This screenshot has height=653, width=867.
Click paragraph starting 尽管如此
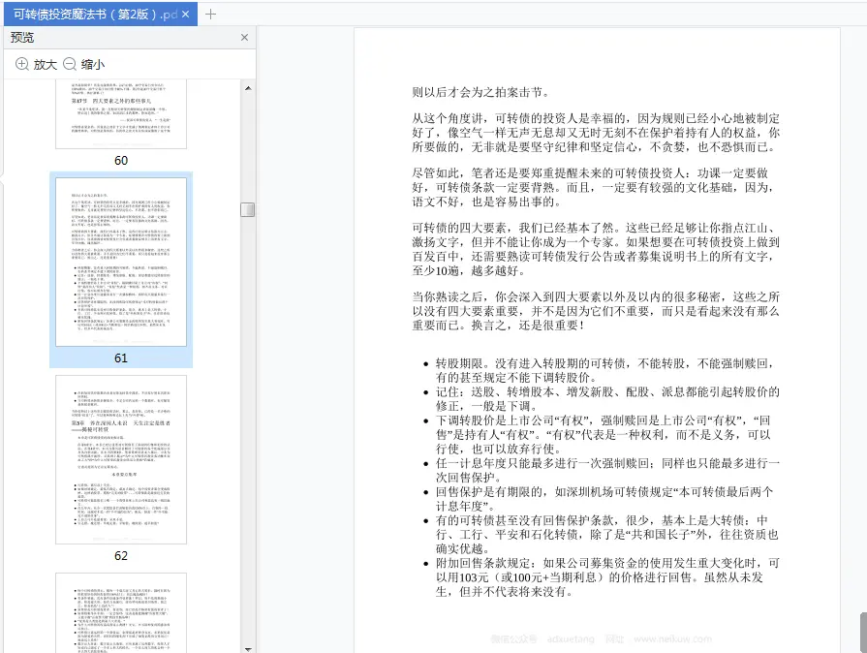pos(593,187)
